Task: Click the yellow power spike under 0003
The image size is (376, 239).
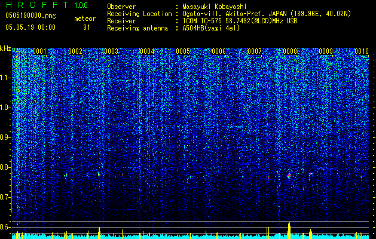Action: [x=99, y=233]
